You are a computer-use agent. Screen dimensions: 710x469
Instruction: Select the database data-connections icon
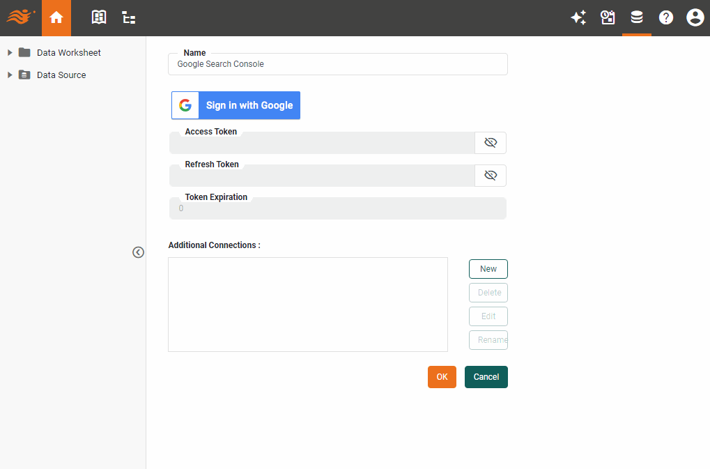636,17
